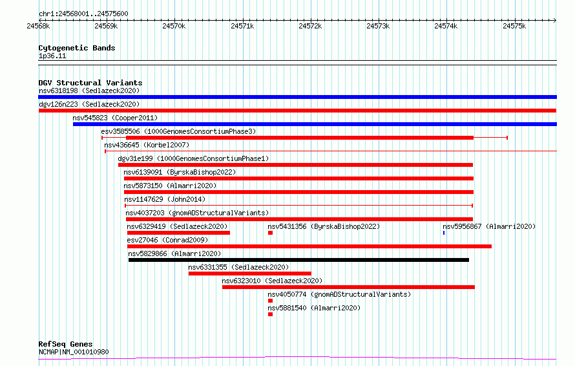Click the 24568k ruler label
Screen dimensions: 575x366
(38, 26)
